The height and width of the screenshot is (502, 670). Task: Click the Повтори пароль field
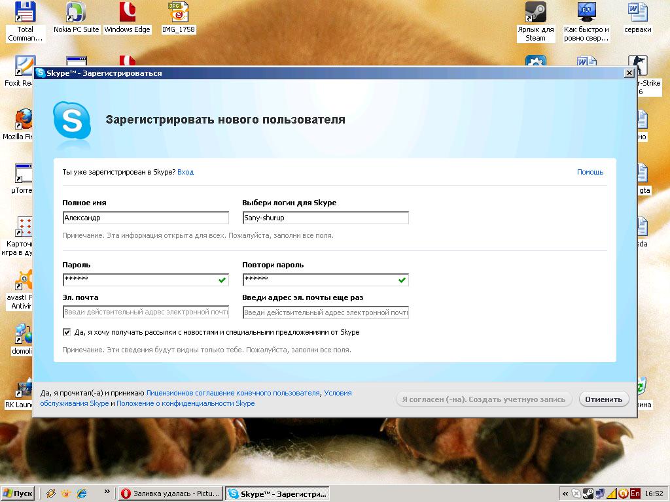coord(326,280)
